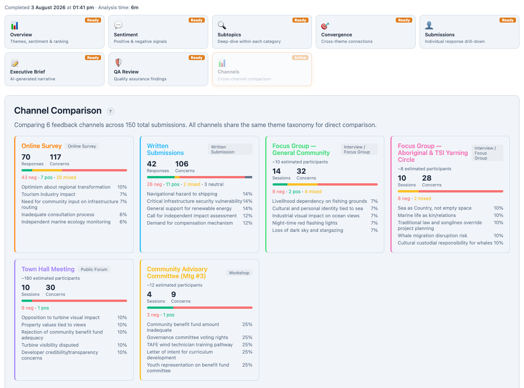
Task: Click 'Night-time red flashing lights' theme
Action: pos(305,223)
